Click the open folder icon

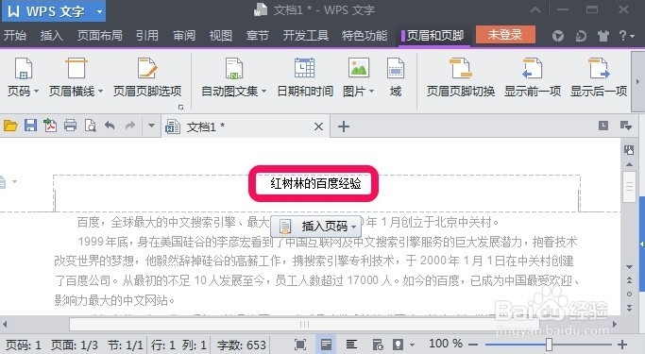(10, 126)
